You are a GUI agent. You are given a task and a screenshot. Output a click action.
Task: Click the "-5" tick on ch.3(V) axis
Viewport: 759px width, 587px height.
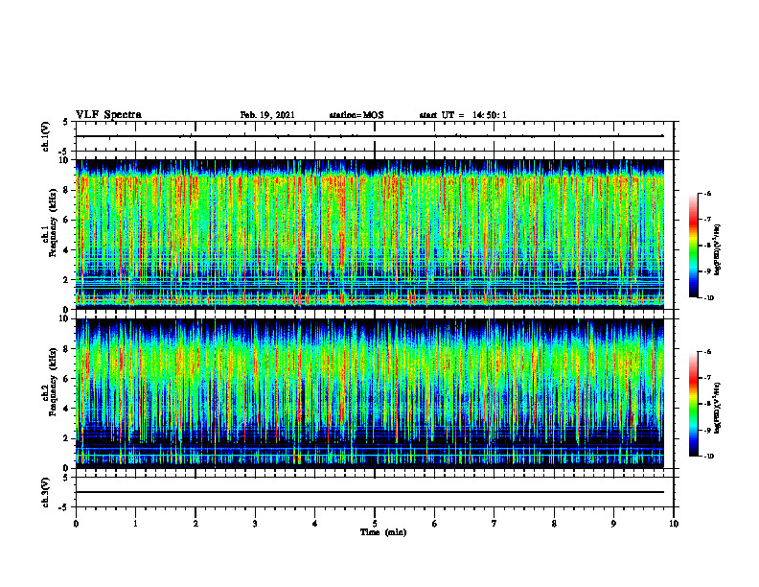coord(65,507)
